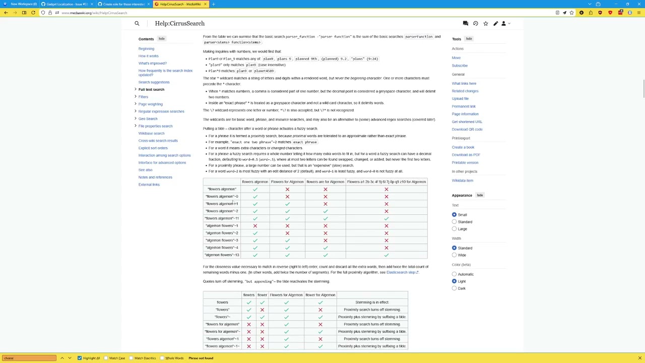The width and height of the screenshot is (645, 363).
Task: Click the wiki search magnifier icon
Action: tap(137, 23)
